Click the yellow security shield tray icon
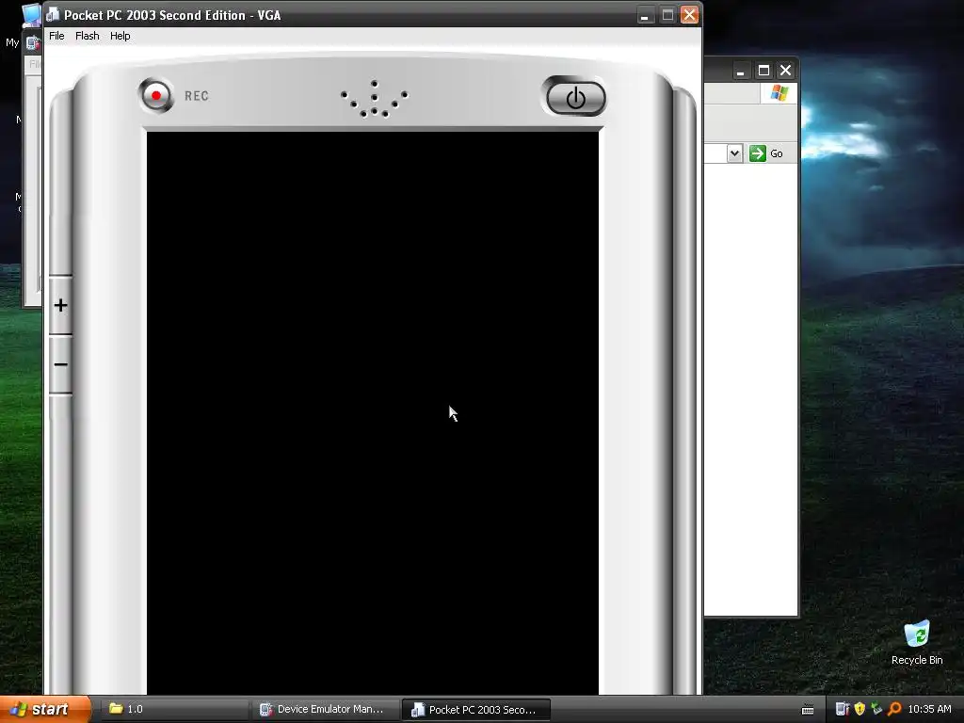964x723 pixels. tap(860, 709)
